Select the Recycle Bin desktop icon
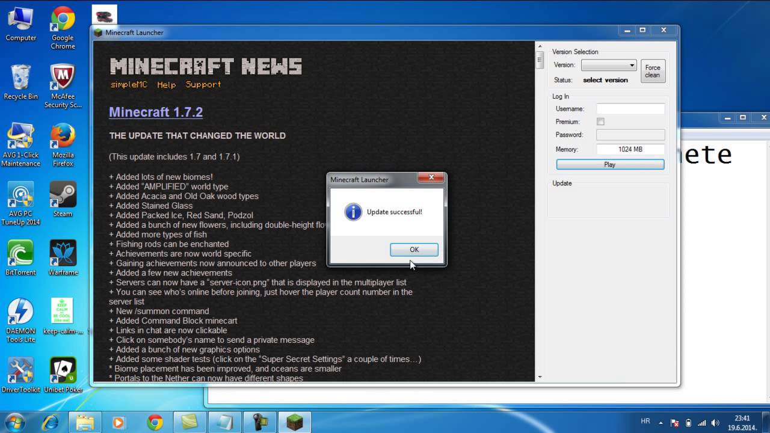770x433 pixels. 20,81
